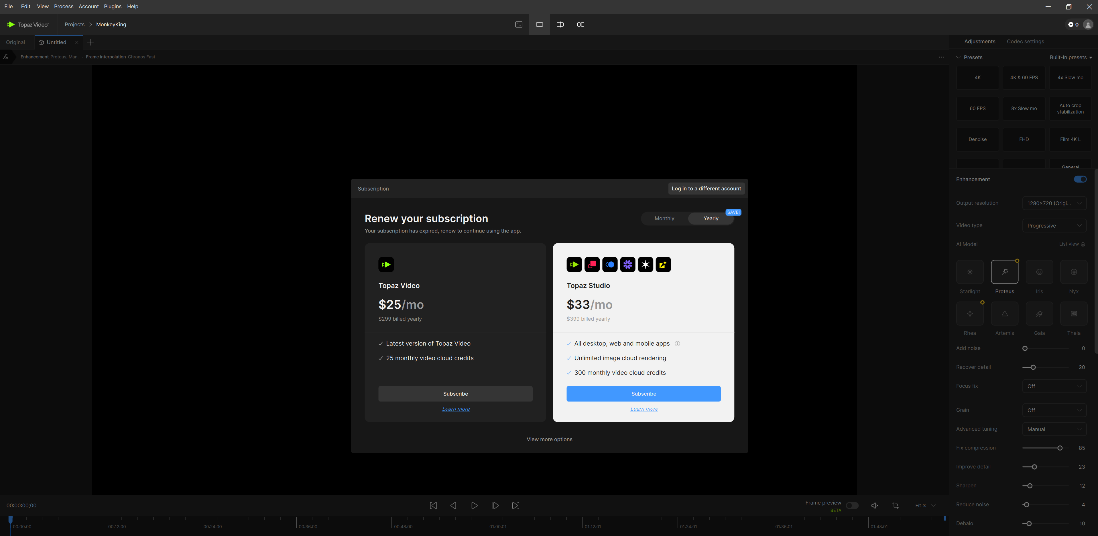The height and width of the screenshot is (536, 1098).
Task: Mute audio with the speaker icon
Action: (x=875, y=506)
